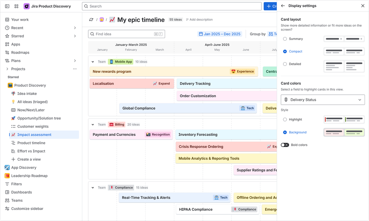Image resolution: width=369 pixels, height=221 pixels.
Task: Open the Delivery Status field dropdown
Action: tap(322, 100)
